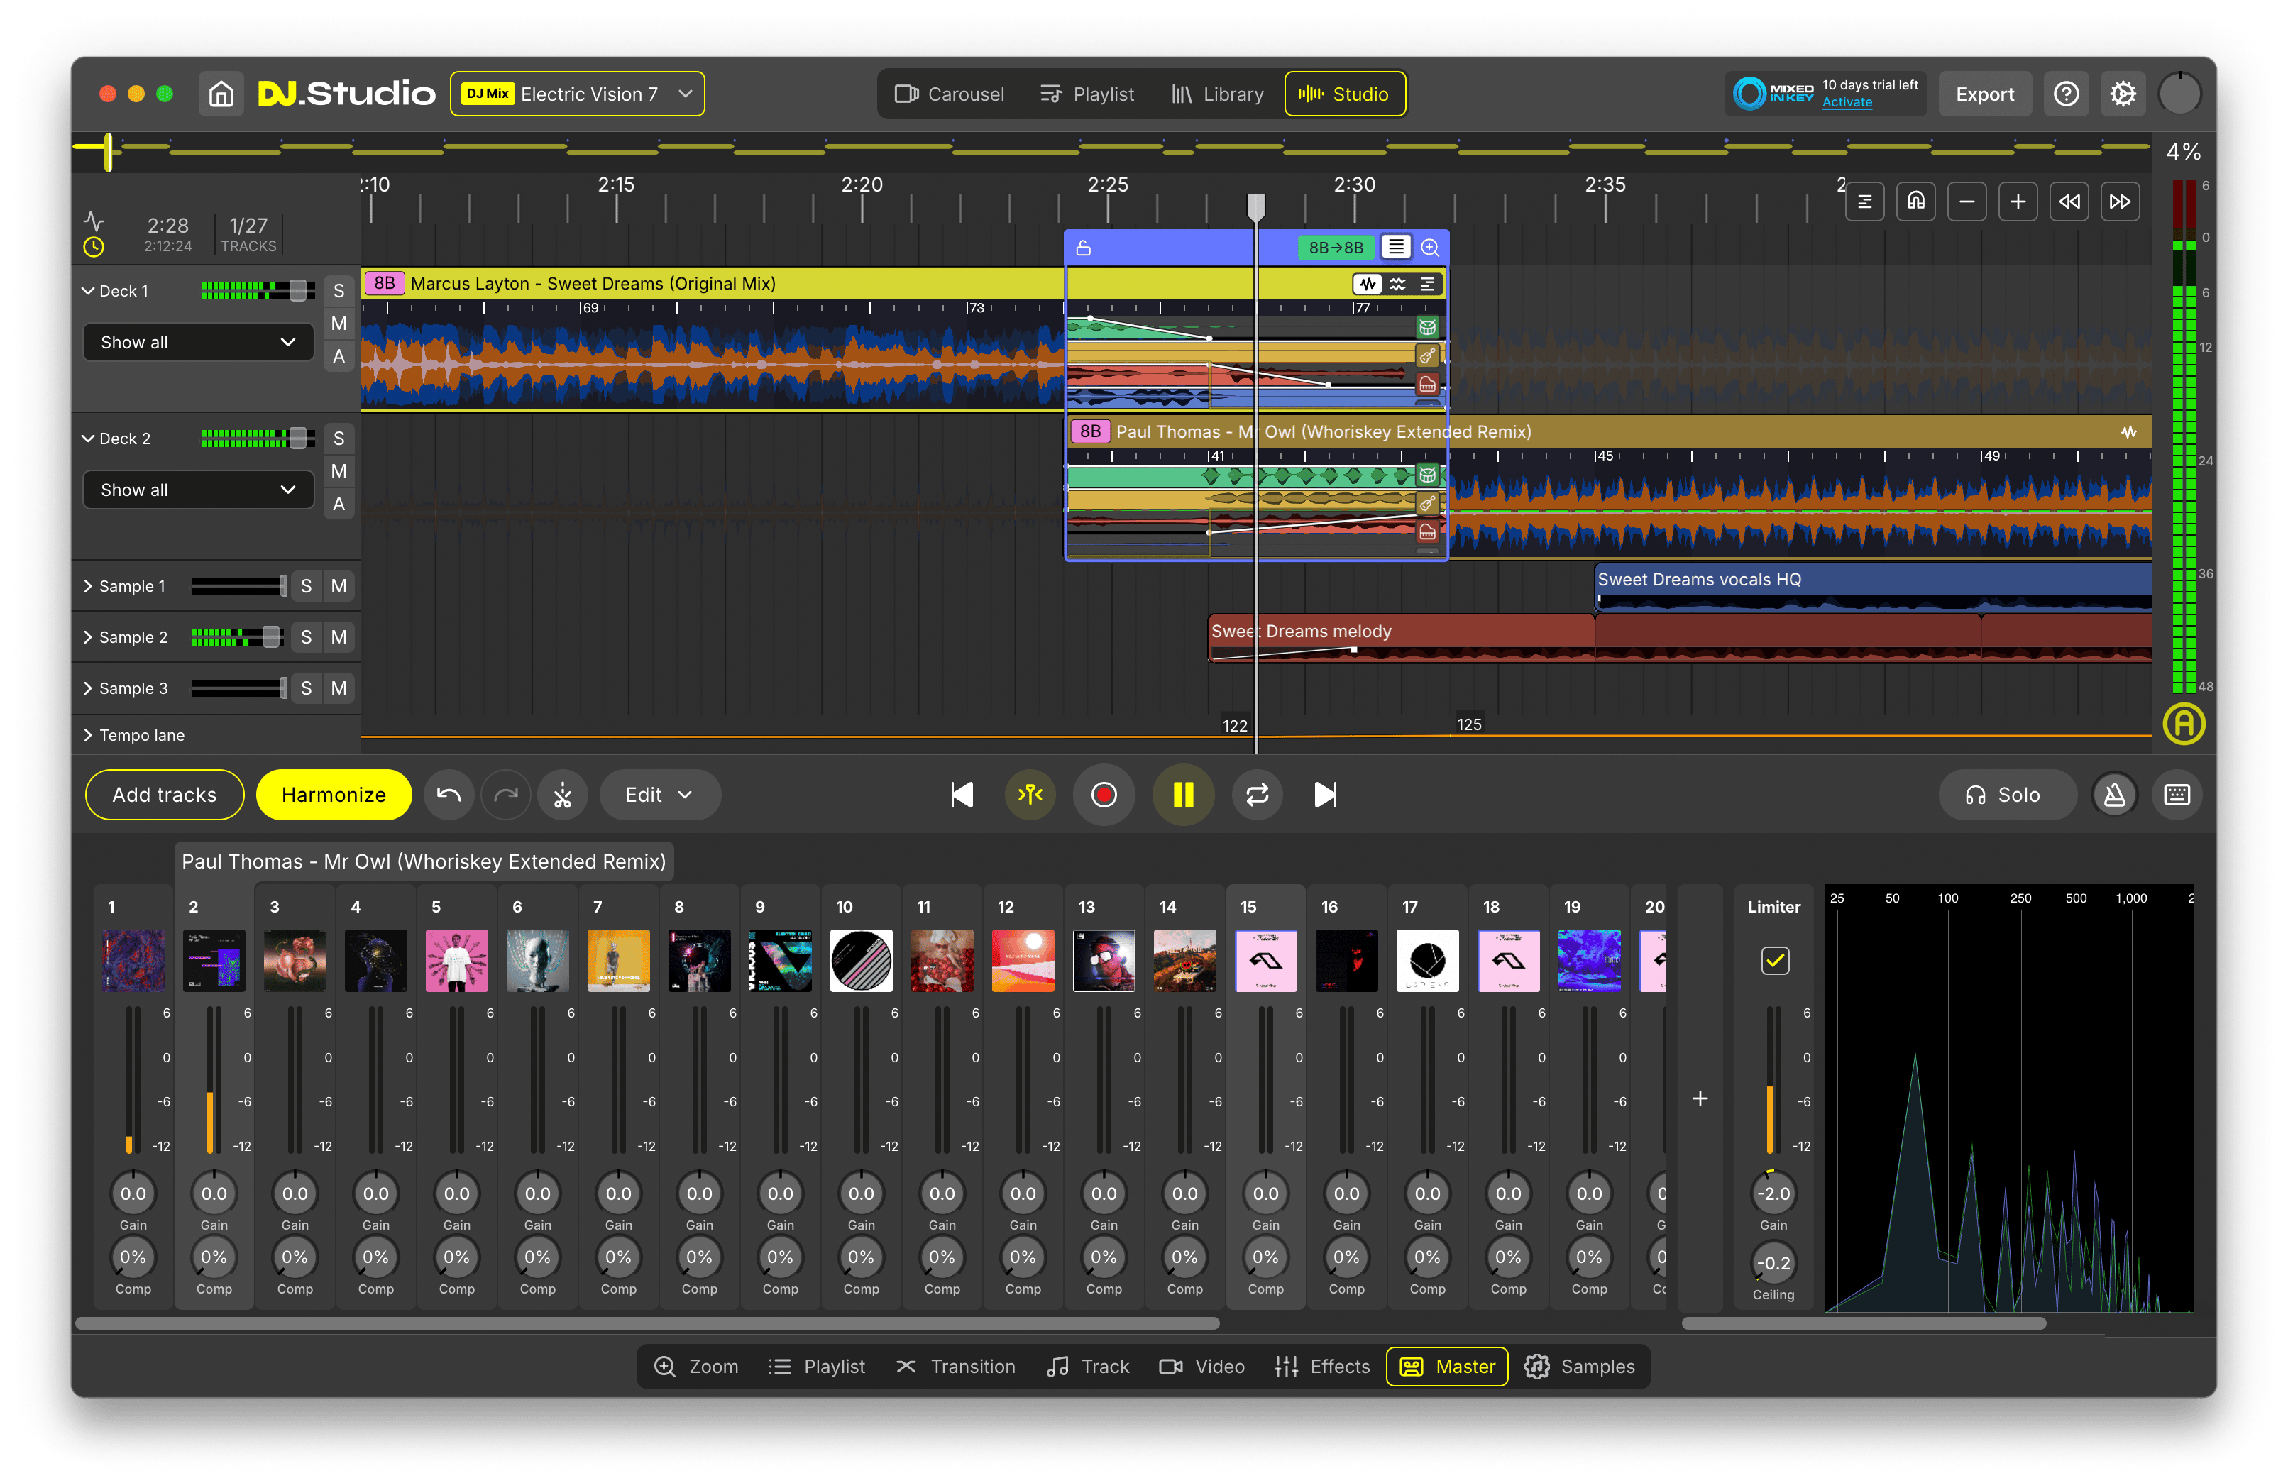The image size is (2288, 1483).
Task: Mute Deck 1 with M button
Action: [339, 324]
